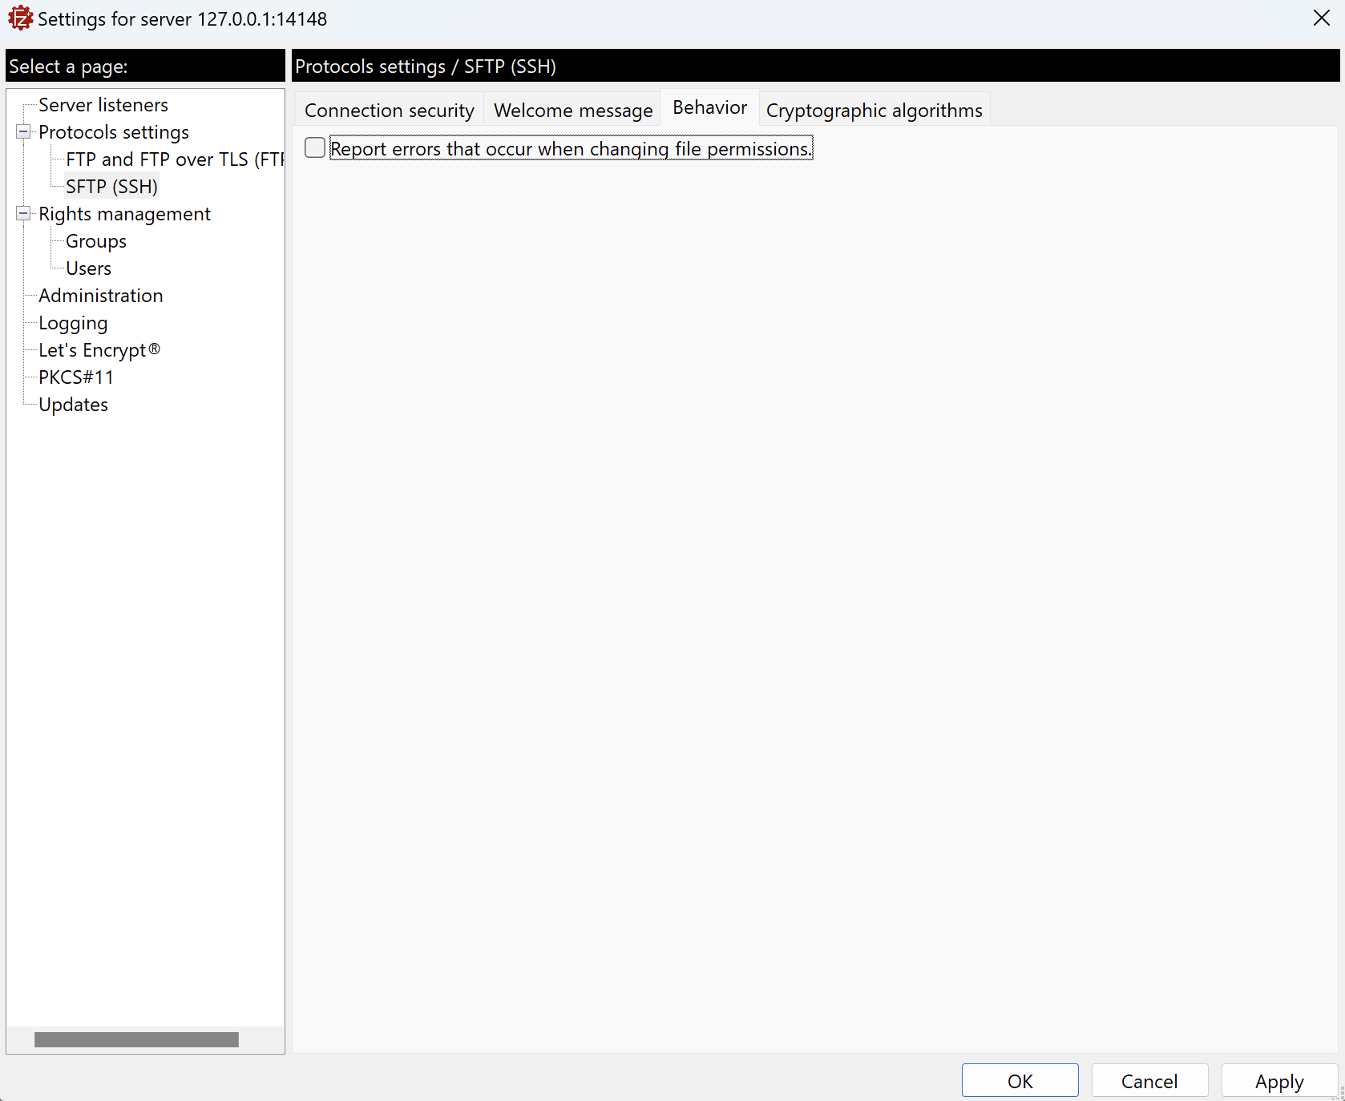The width and height of the screenshot is (1345, 1101).
Task: Click the Cancel button
Action: pos(1149,1081)
